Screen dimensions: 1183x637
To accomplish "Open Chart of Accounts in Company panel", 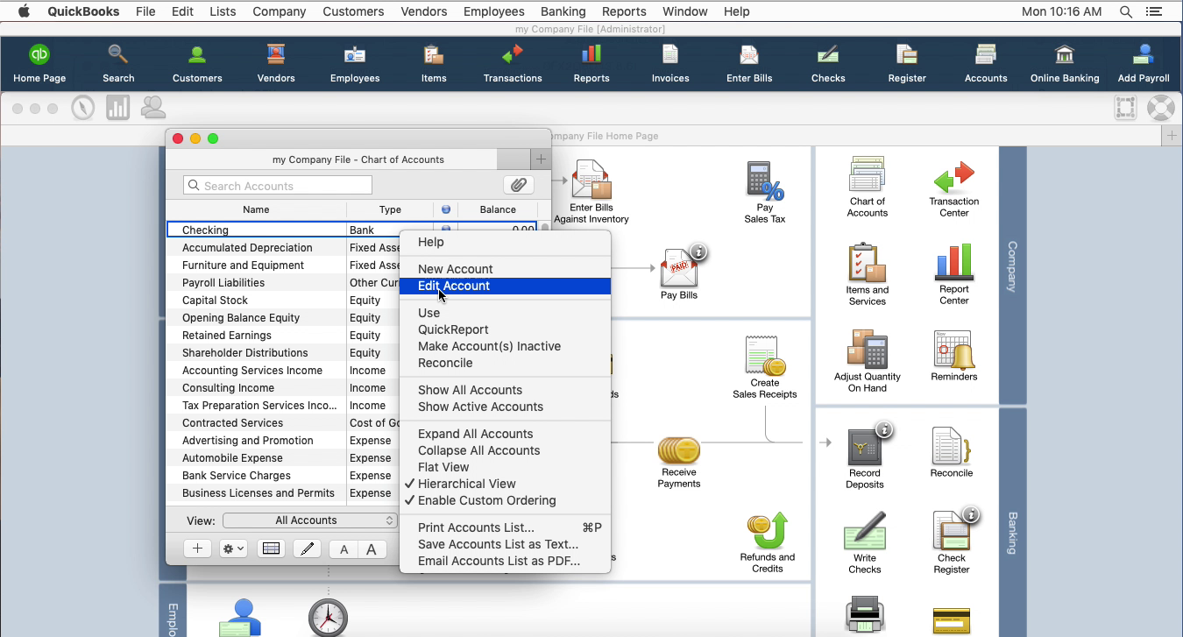I will coord(868,187).
